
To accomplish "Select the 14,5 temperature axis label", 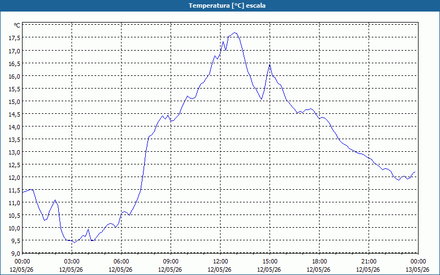I will [x=14, y=114].
